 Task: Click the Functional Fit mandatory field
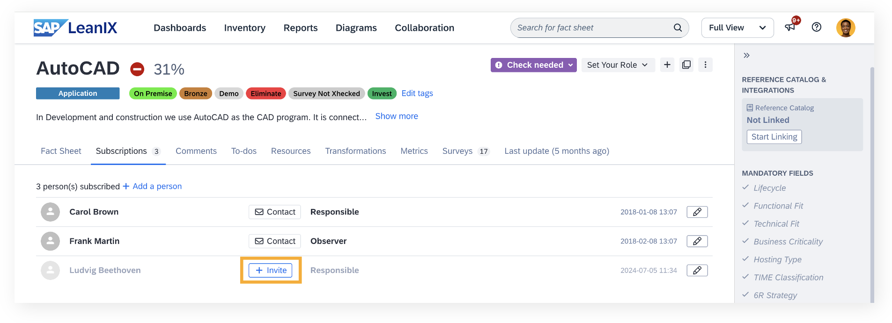[778, 206]
